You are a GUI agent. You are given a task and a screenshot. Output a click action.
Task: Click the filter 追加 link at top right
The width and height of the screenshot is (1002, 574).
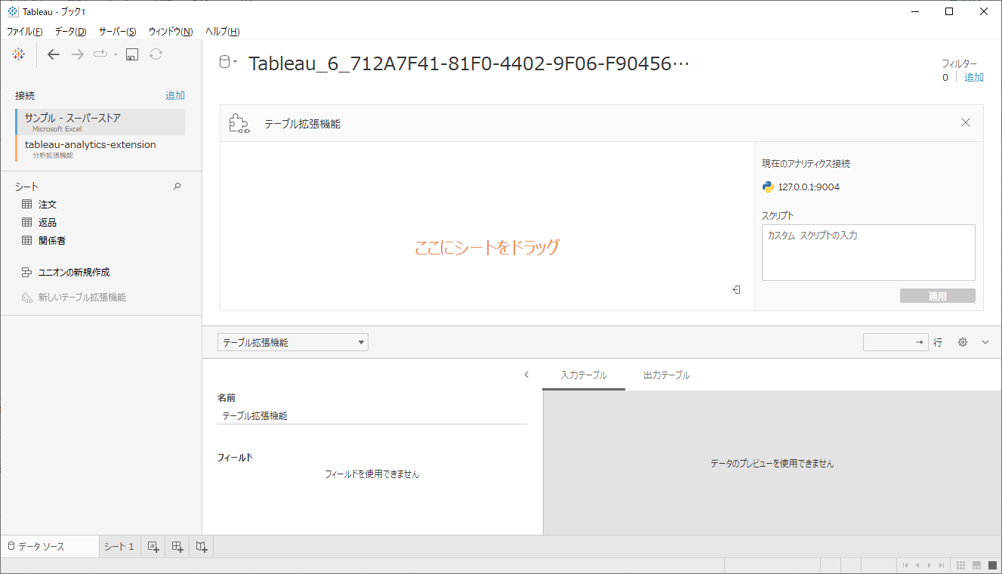[x=974, y=77]
